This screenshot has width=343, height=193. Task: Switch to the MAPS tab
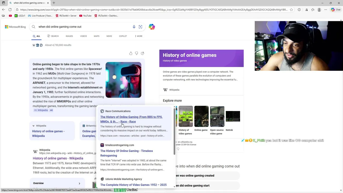click(96, 36)
